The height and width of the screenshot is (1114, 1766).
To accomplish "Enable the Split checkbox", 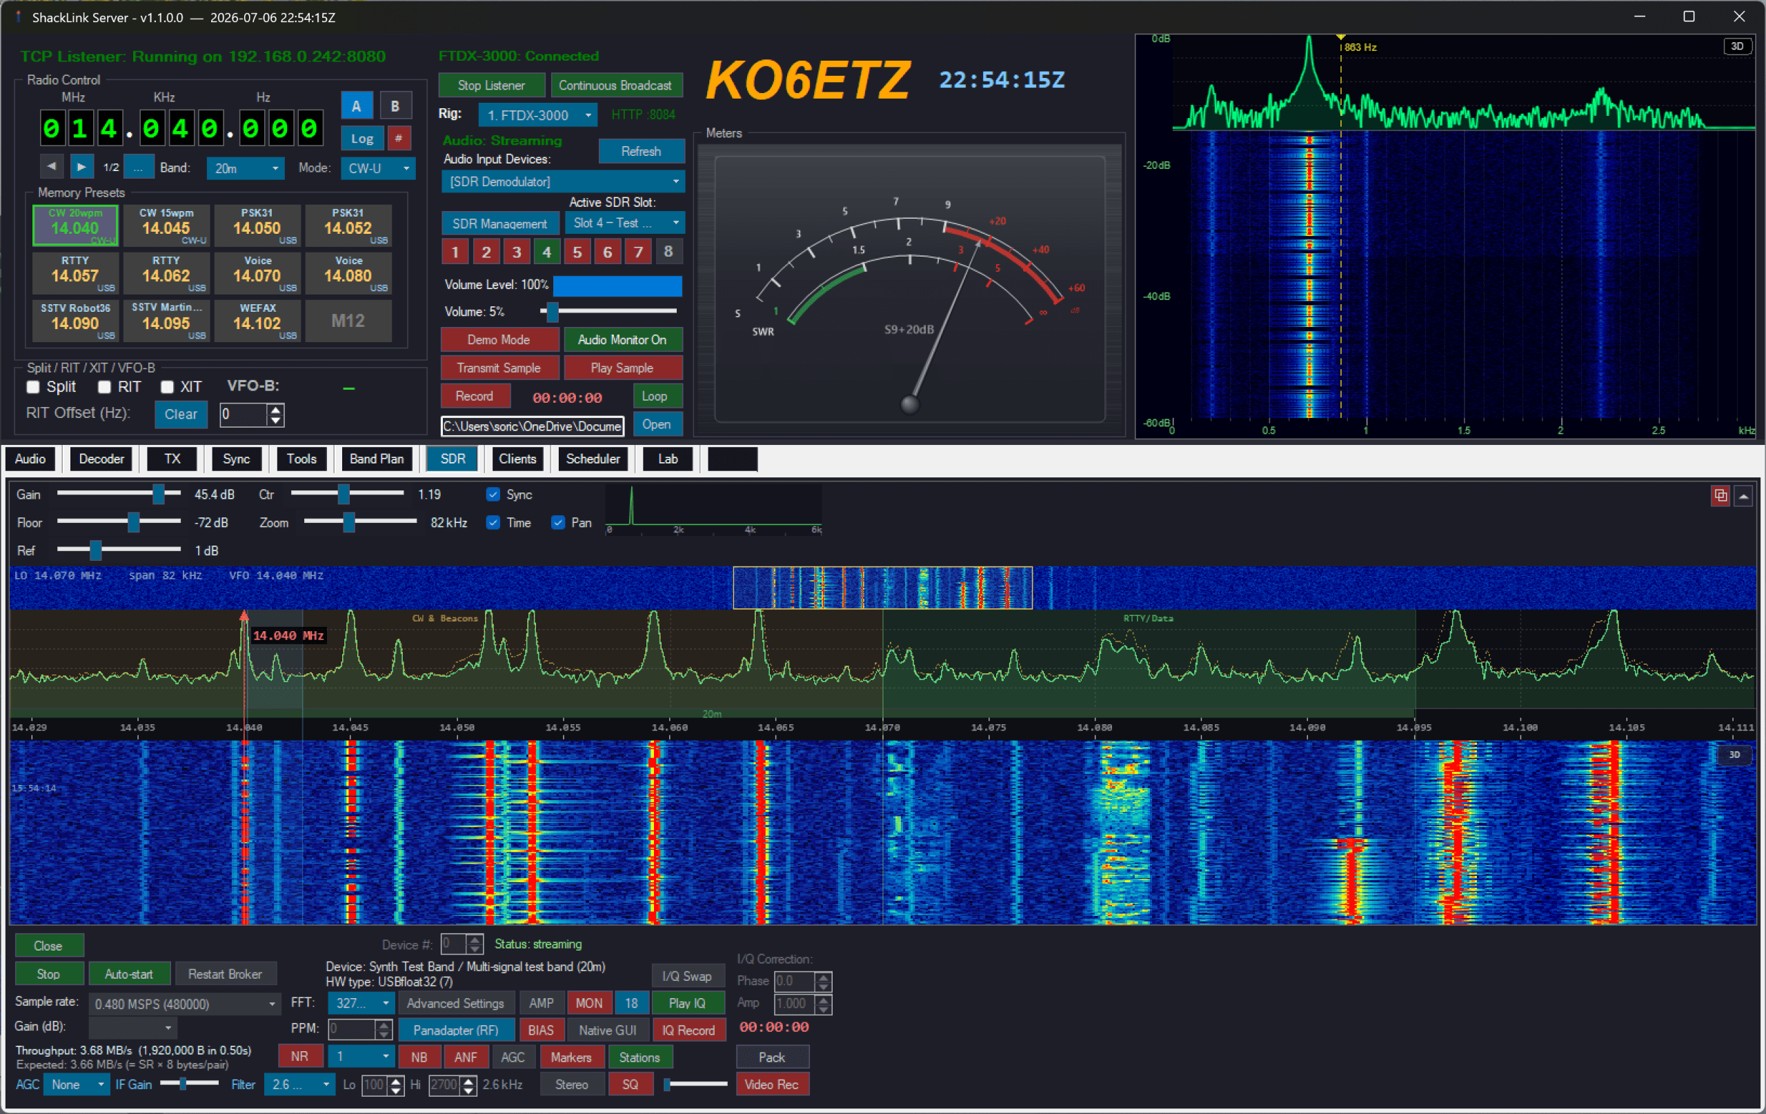I will (33, 387).
